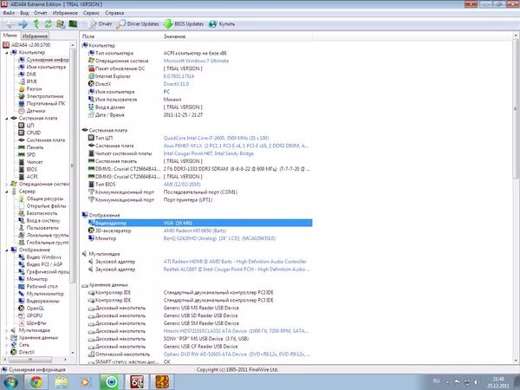Open the DirectX 11.0 link
This screenshot has width=520, height=390.
176,84
